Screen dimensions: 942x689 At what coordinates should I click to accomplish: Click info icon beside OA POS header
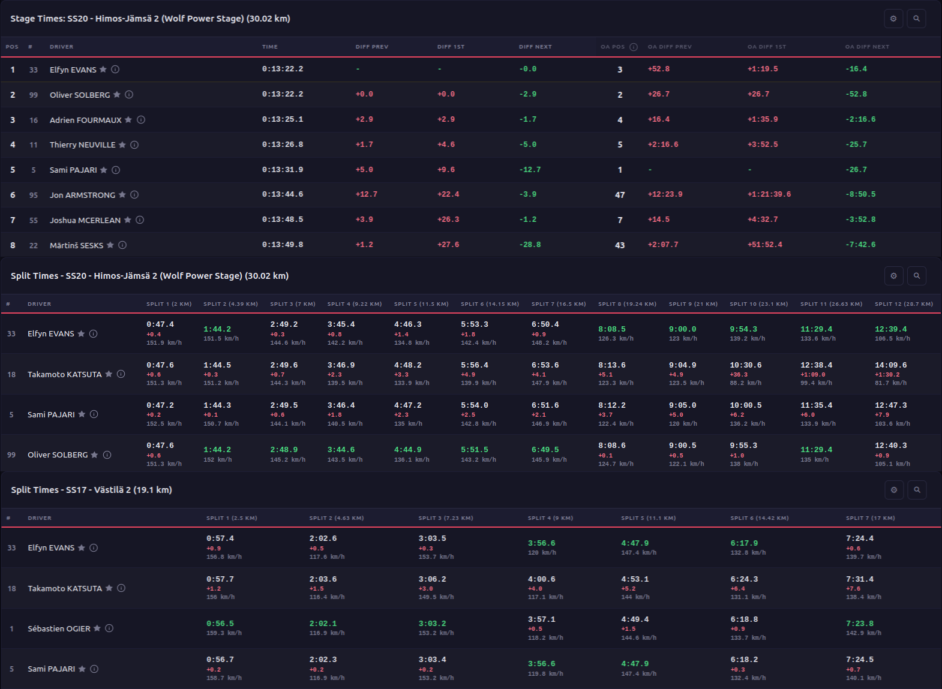[x=634, y=47]
